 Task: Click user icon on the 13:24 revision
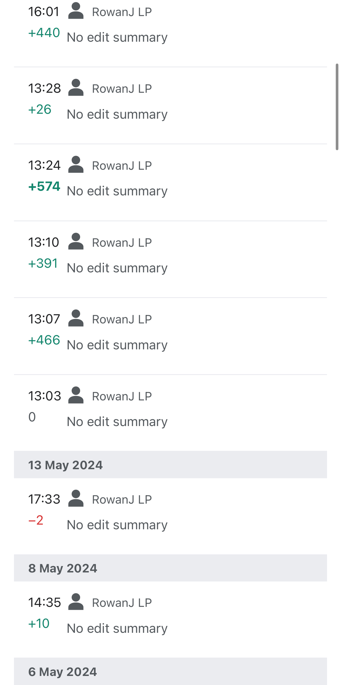point(76,165)
